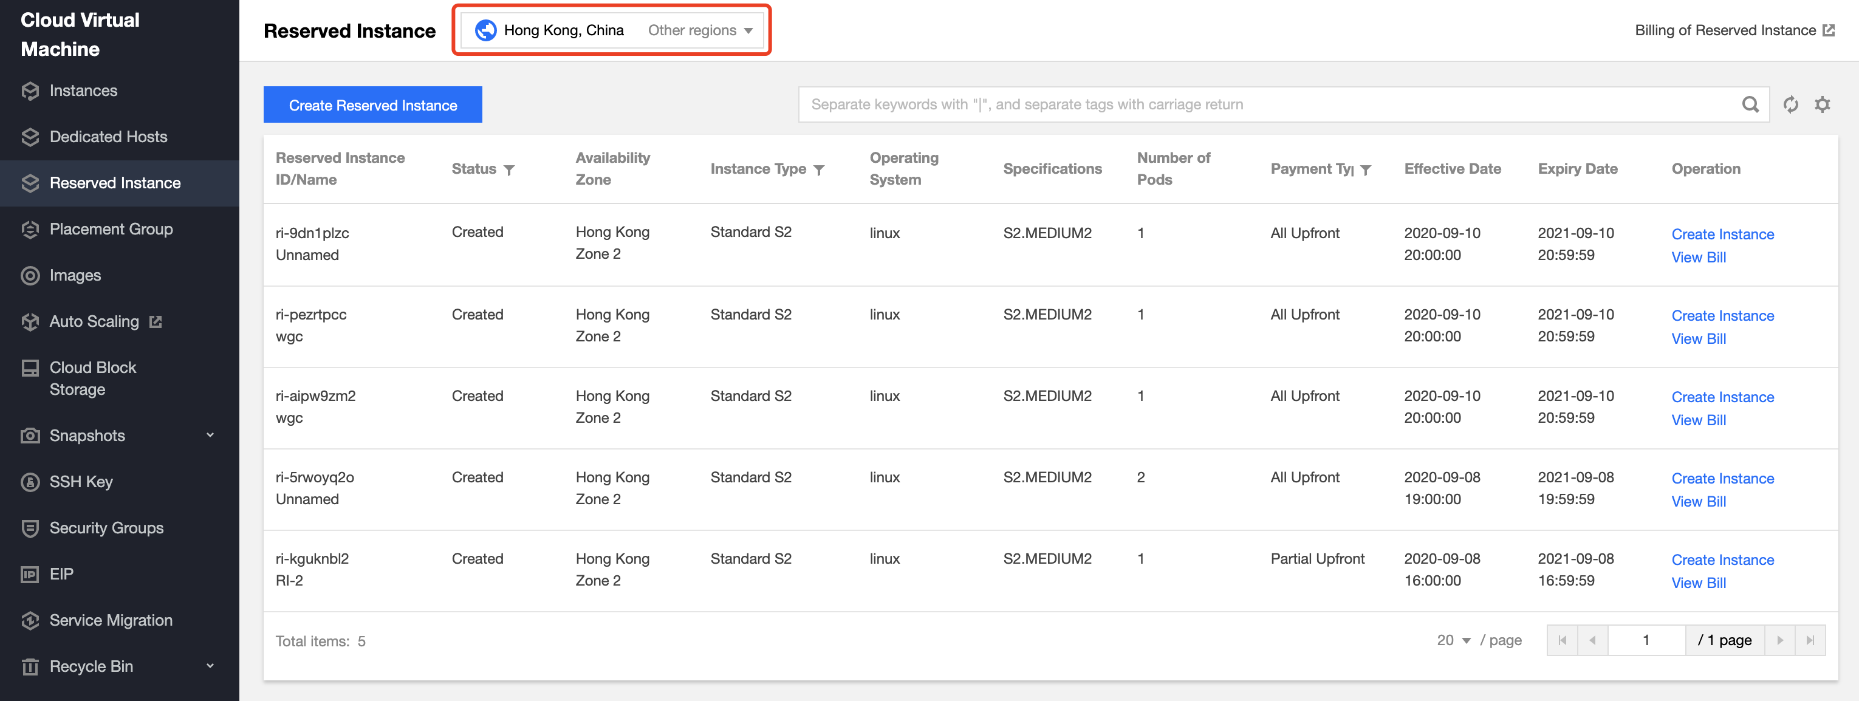Refresh the reserved instance list
Image resolution: width=1859 pixels, height=701 pixels.
[x=1790, y=104]
